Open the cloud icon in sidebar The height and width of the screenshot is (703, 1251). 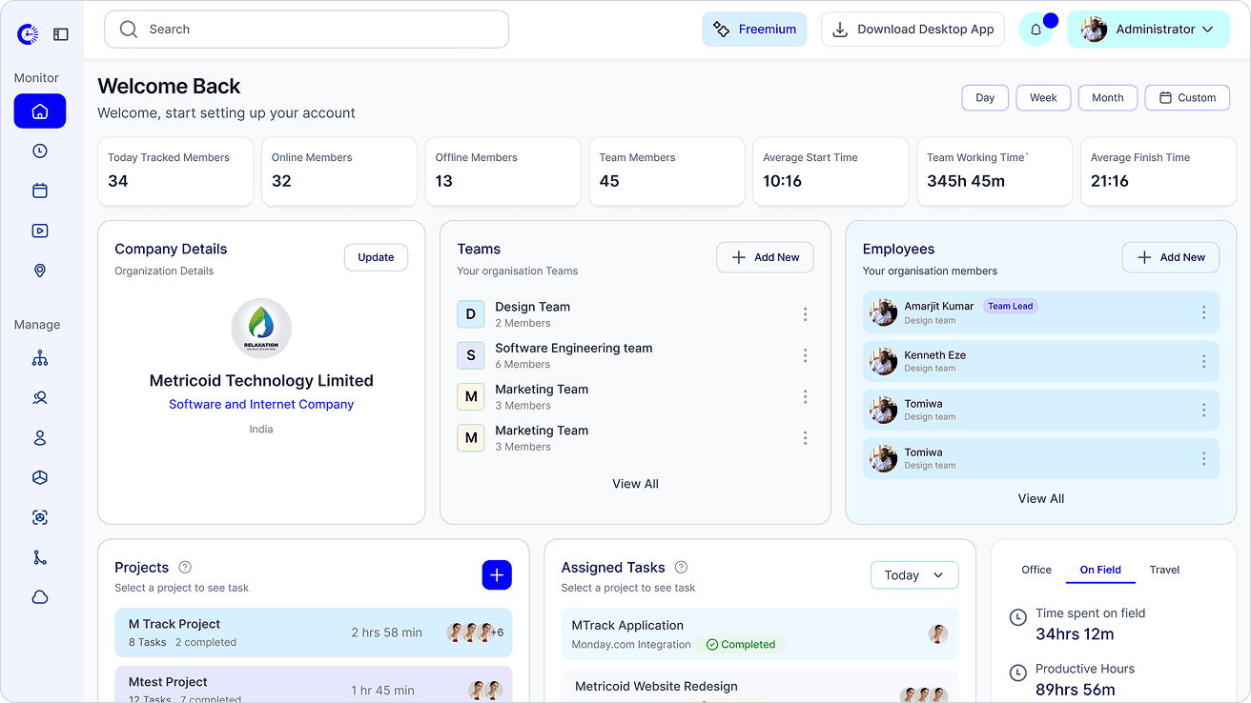40,597
